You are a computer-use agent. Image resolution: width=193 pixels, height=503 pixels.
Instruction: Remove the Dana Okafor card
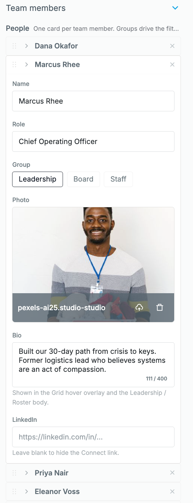[x=172, y=46]
